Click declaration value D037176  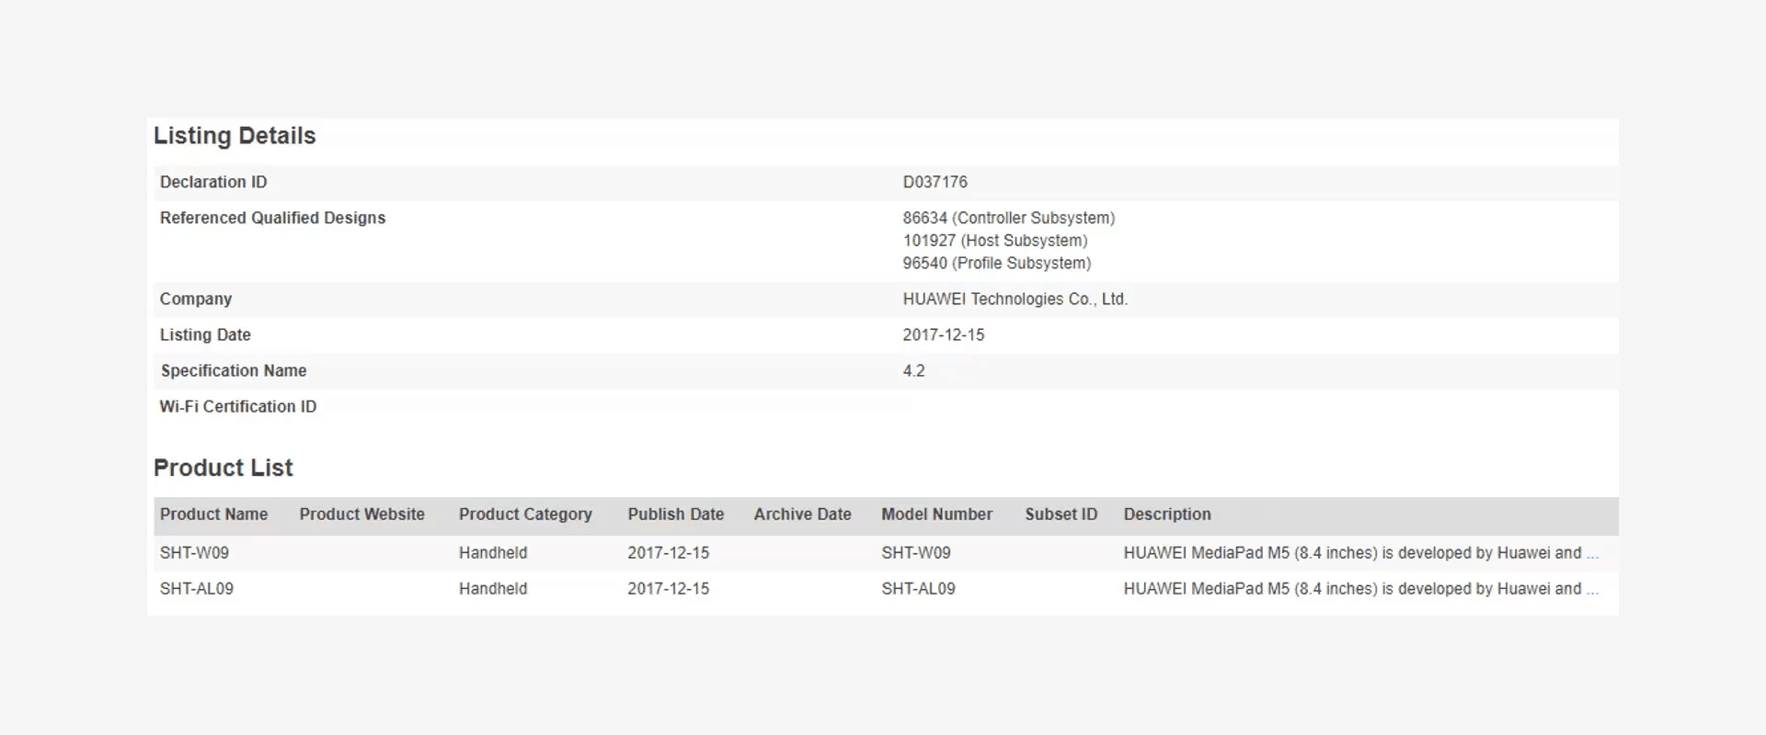[x=935, y=182]
